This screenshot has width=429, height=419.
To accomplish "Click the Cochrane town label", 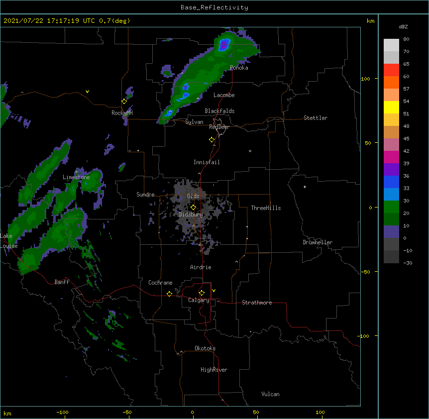I will click(x=160, y=283).
